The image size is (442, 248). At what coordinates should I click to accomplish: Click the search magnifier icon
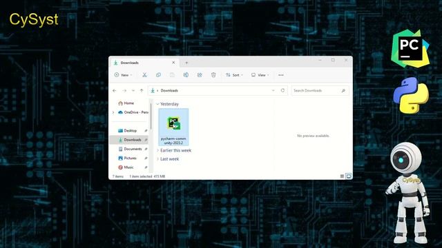pos(343,90)
